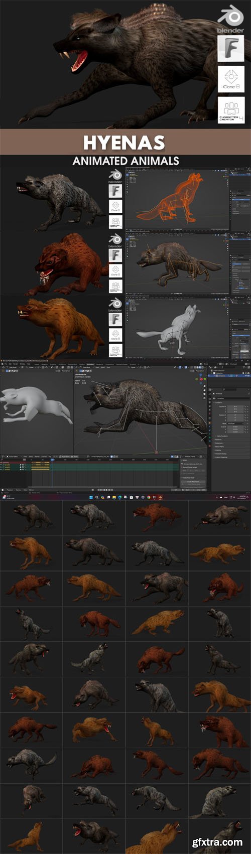Collapse the Transform panel
Viewport: 251px width, 854px height.
click(218, 402)
